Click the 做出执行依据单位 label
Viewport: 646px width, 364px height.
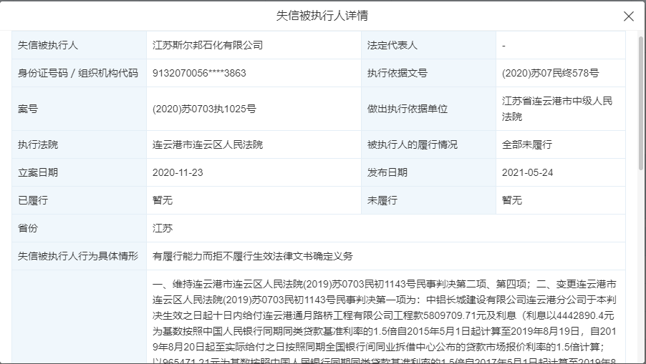tap(408, 109)
